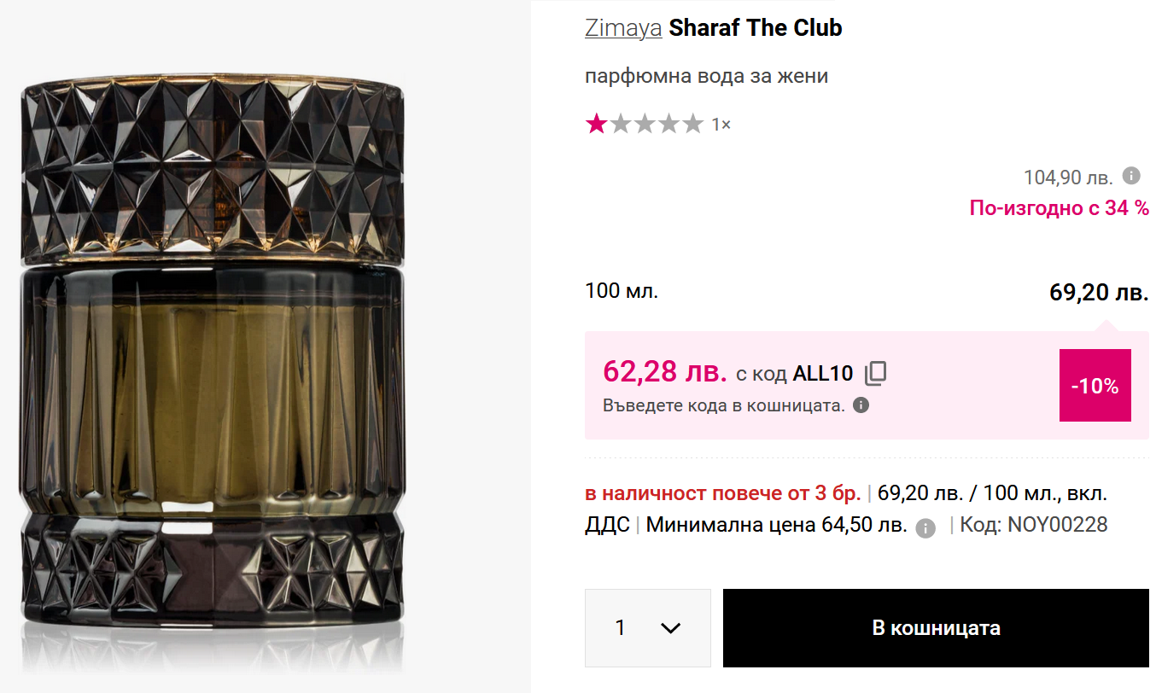This screenshot has height=693, width=1156.
Task: Click the 'Sharaf The Club' product title
Action: [756, 28]
